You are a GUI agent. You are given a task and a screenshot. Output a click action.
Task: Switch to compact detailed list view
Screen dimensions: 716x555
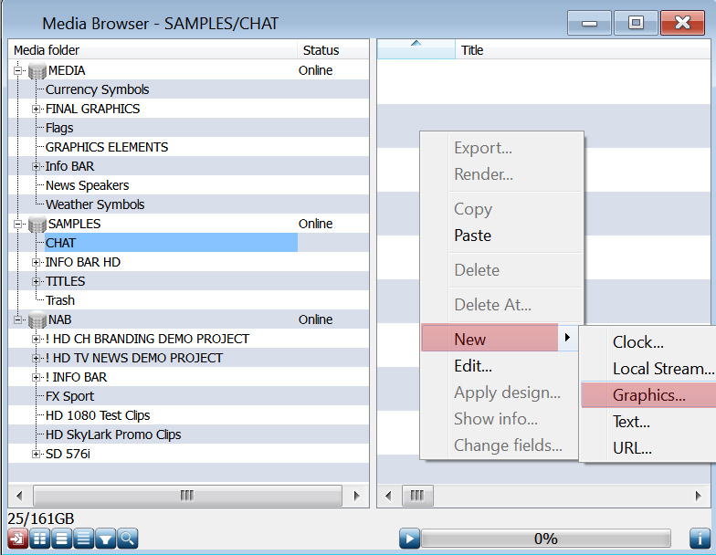pyautogui.click(x=84, y=539)
